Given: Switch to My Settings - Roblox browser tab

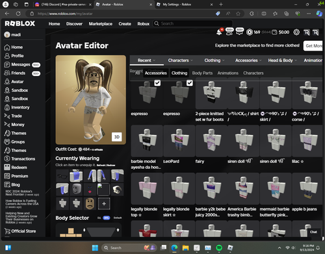Looking at the screenshot, I should [x=185, y=5].
